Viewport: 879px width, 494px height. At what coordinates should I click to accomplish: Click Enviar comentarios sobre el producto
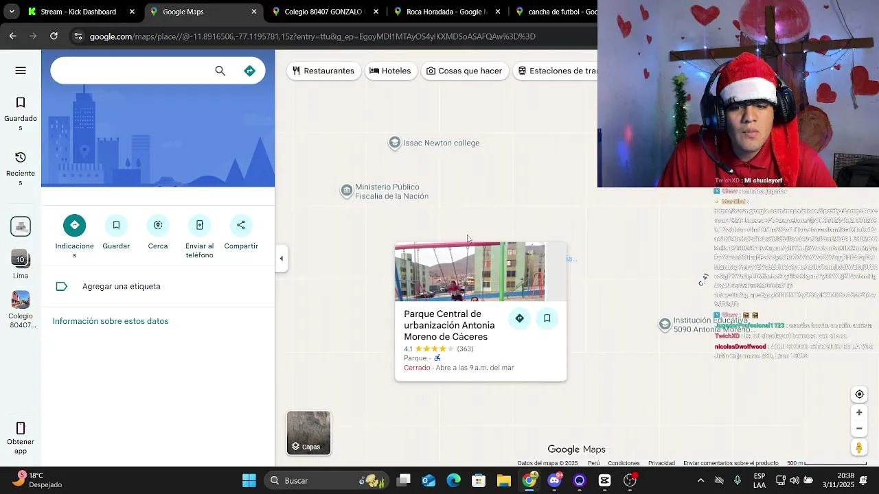click(731, 463)
